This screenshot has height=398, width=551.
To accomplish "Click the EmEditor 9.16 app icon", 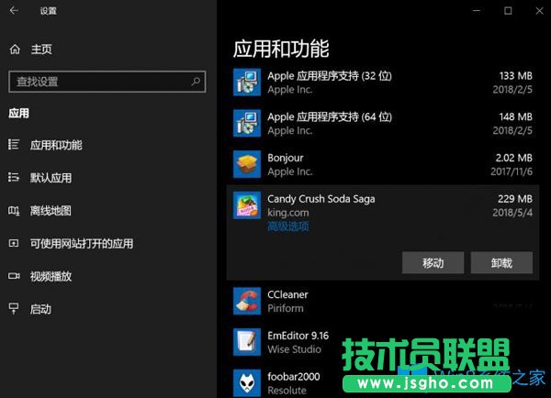I will 247,342.
